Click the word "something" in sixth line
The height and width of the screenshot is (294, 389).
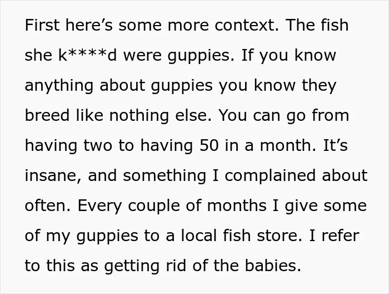click(x=164, y=176)
